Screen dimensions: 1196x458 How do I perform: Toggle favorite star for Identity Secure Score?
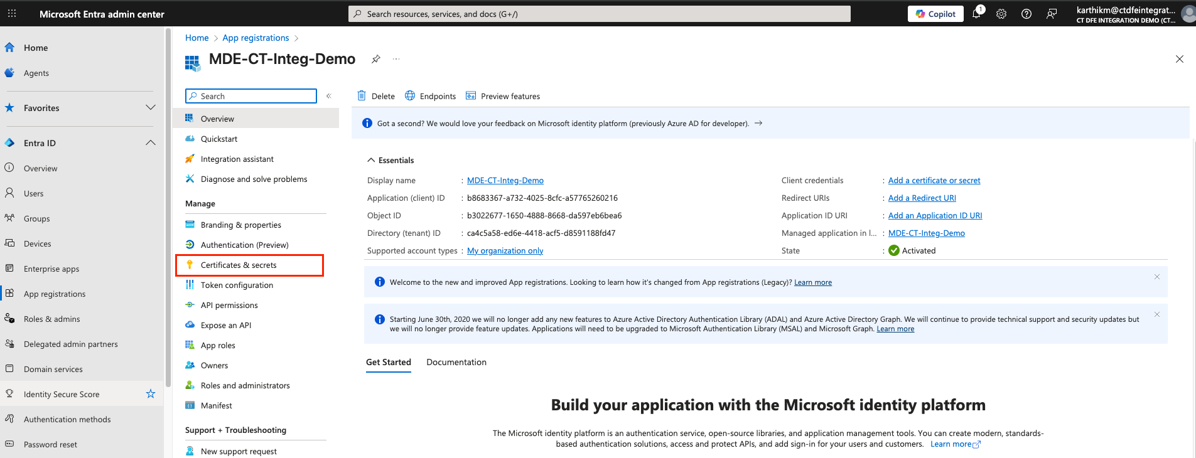[151, 394]
